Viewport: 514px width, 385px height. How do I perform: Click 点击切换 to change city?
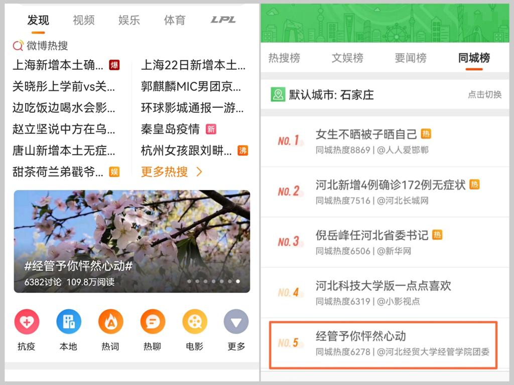[484, 95]
